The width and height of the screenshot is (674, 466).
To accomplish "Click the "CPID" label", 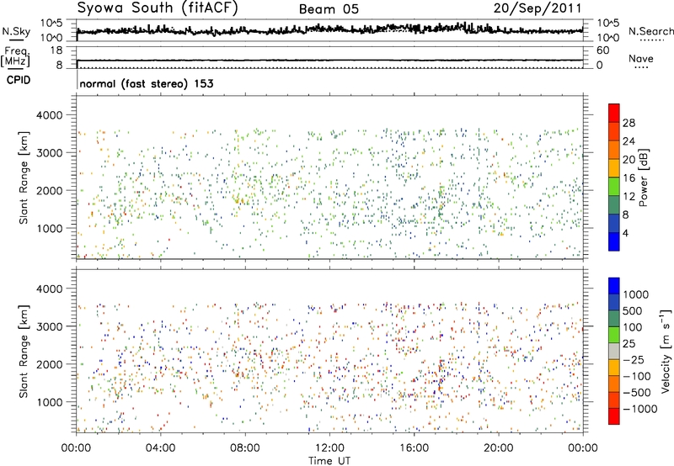I will pos(19,80).
